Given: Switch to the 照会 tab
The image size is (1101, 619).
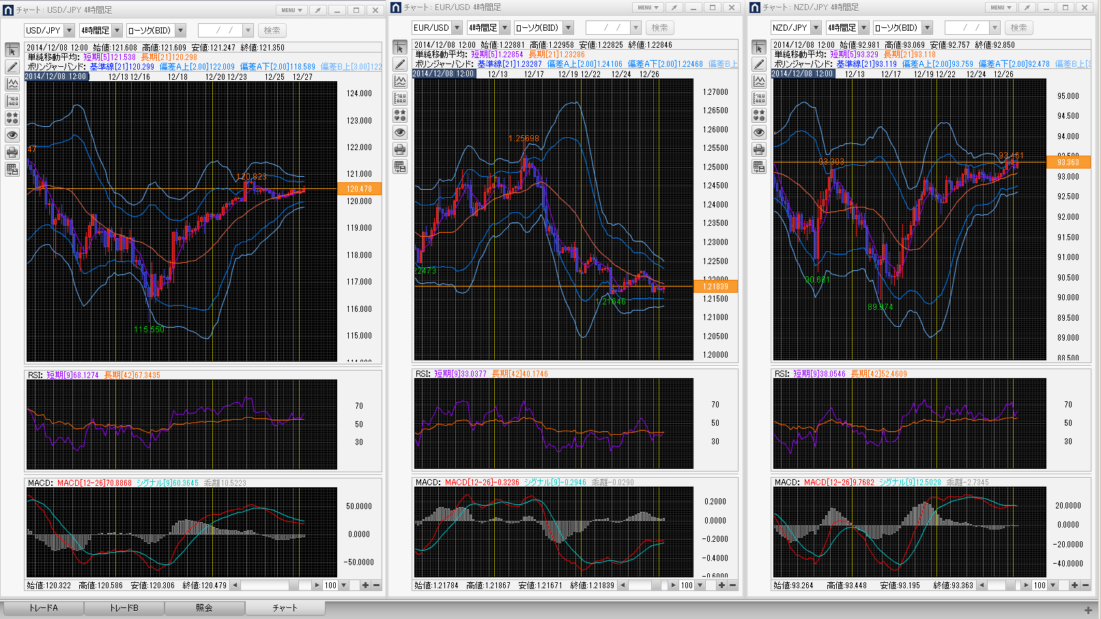Looking at the screenshot, I should click(204, 608).
